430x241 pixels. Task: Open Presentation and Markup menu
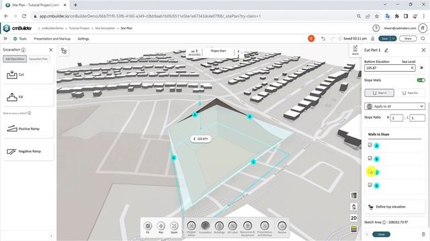52,39
